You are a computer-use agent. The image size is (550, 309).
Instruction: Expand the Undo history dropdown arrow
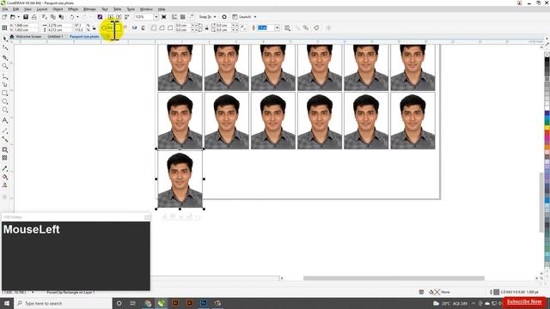point(77,17)
